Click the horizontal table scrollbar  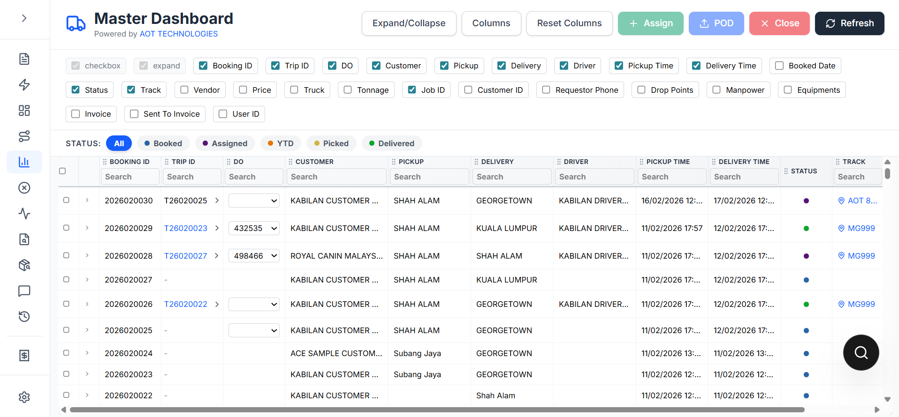click(437, 410)
